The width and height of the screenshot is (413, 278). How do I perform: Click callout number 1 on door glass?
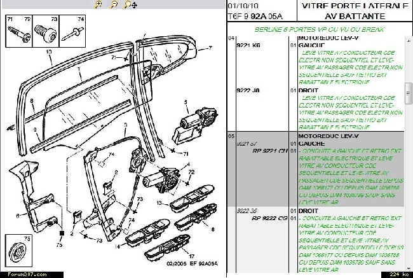click(79, 69)
